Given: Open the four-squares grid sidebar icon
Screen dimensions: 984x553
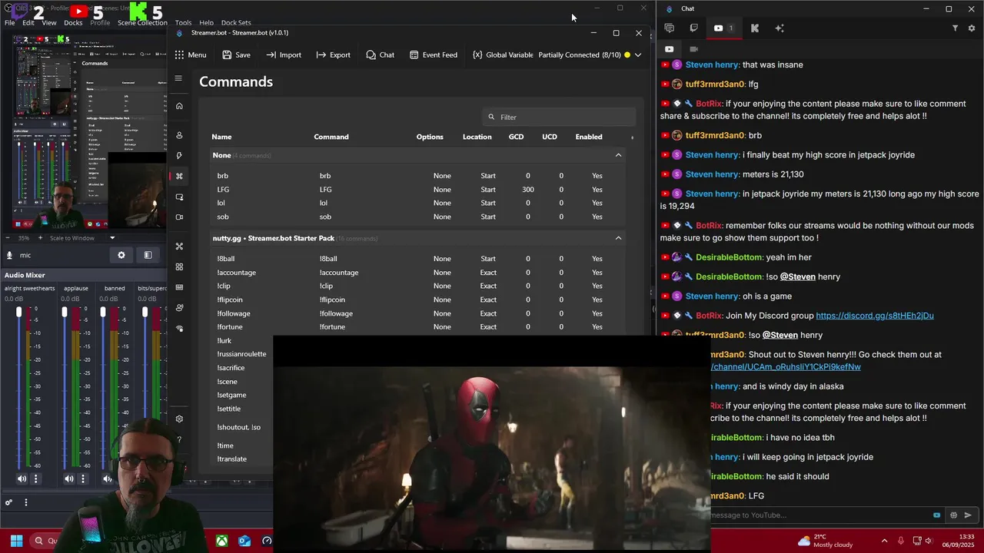Looking at the screenshot, I should point(179,267).
